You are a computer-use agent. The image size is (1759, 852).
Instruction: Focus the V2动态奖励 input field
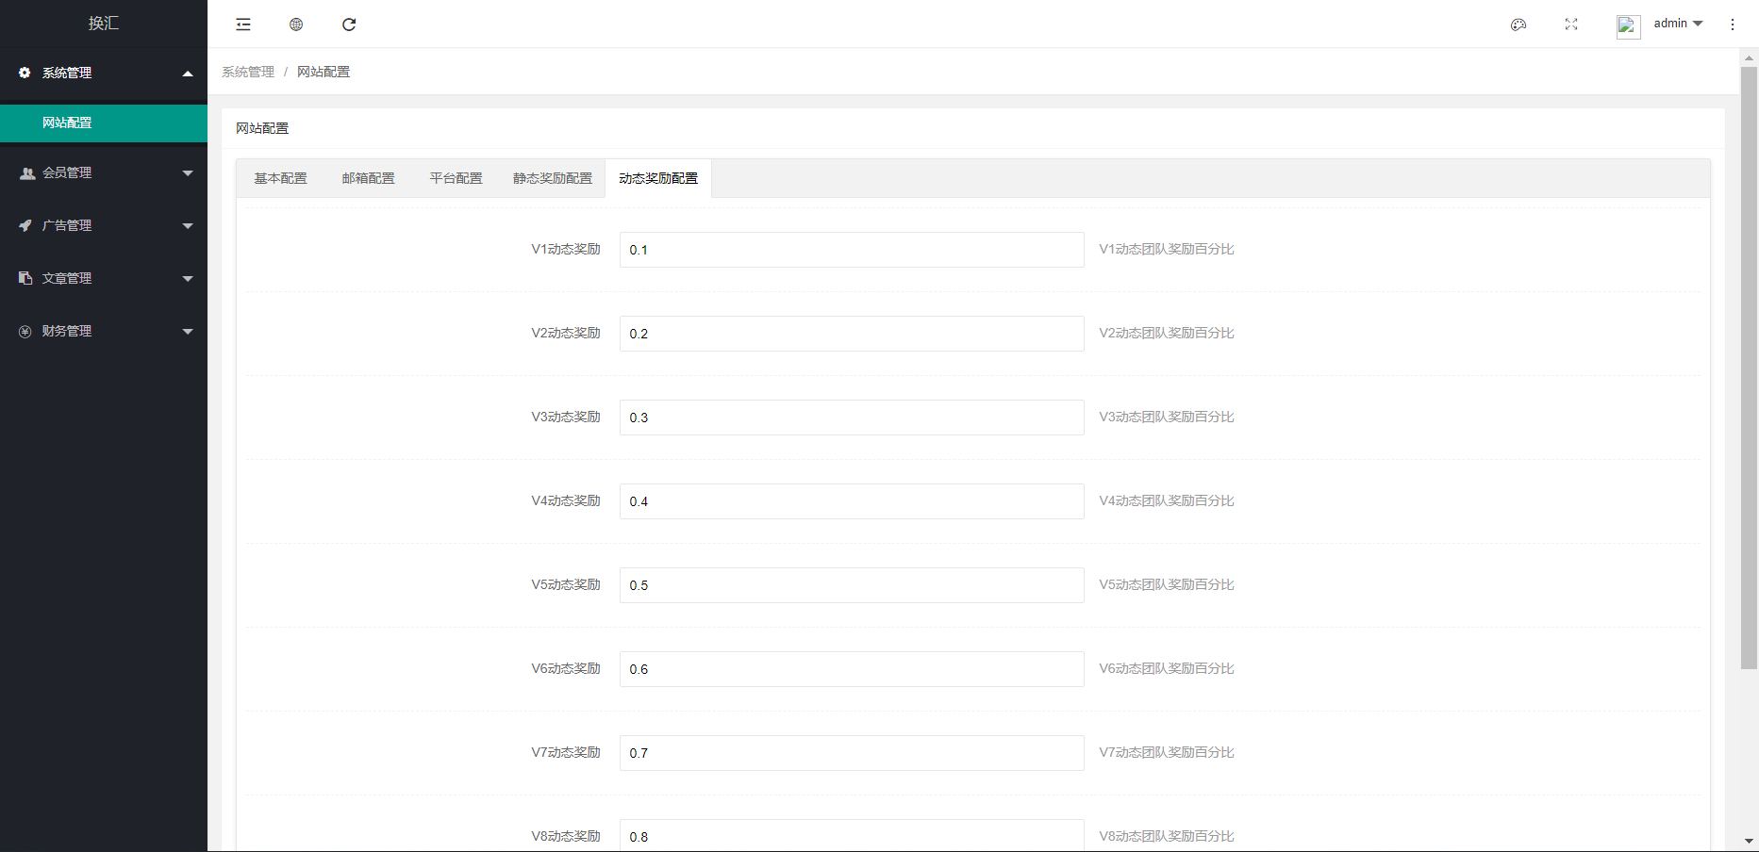pos(852,334)
